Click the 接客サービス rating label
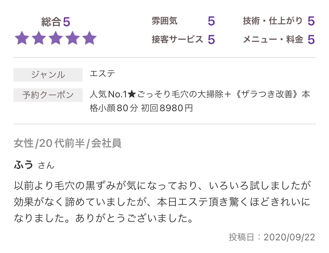This screenshot has height=253, width=329. click(x=177, y=39)
